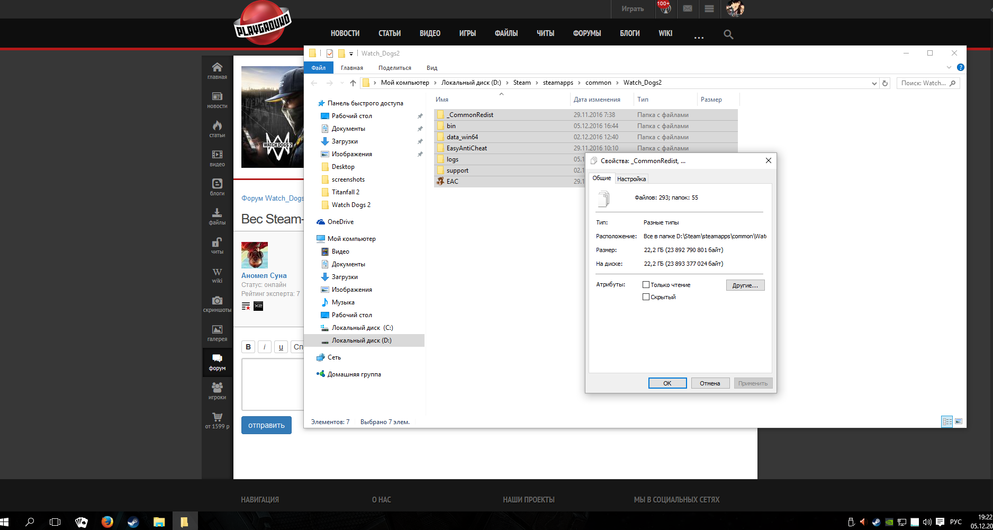Open Task View on the taskbar

pos(55,522)
